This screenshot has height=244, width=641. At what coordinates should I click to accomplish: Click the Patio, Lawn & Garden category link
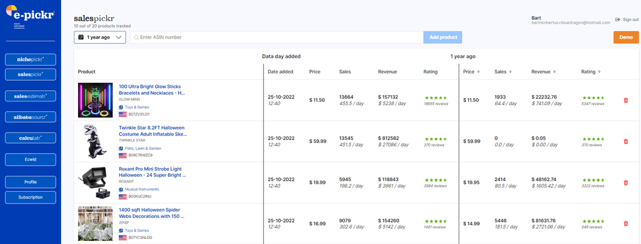(x=143, y=149)
